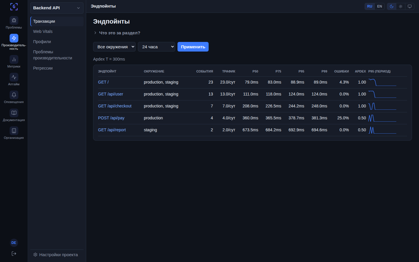Open the Backend API project dropdown
419x262 pixels.
(57, 8)
